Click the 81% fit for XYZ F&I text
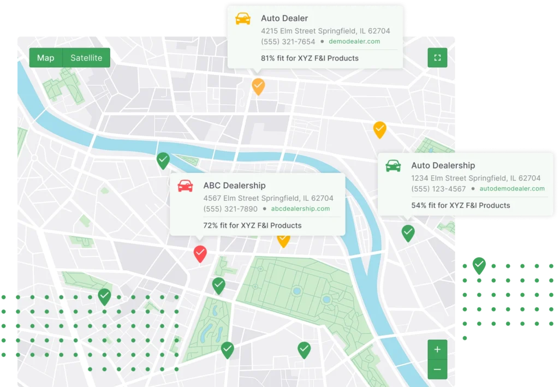 point(310,58)
